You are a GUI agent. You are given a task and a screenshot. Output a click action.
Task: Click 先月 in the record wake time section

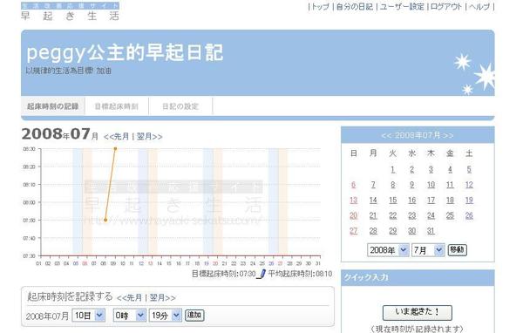point(129,297)
